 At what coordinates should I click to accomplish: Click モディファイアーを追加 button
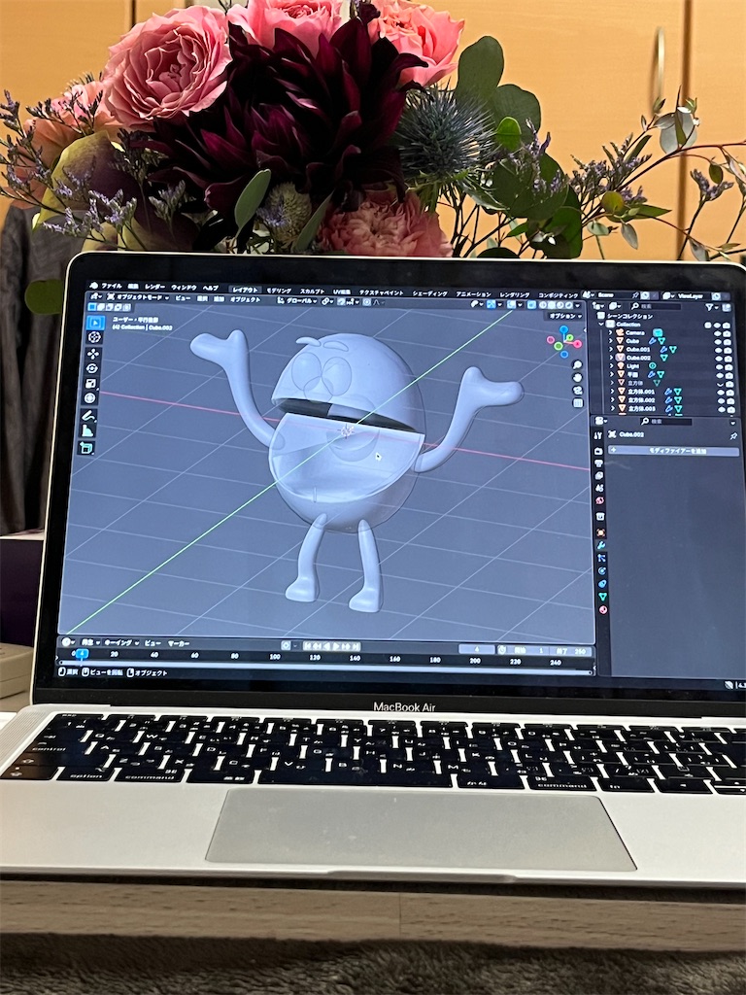coord(674,451)
